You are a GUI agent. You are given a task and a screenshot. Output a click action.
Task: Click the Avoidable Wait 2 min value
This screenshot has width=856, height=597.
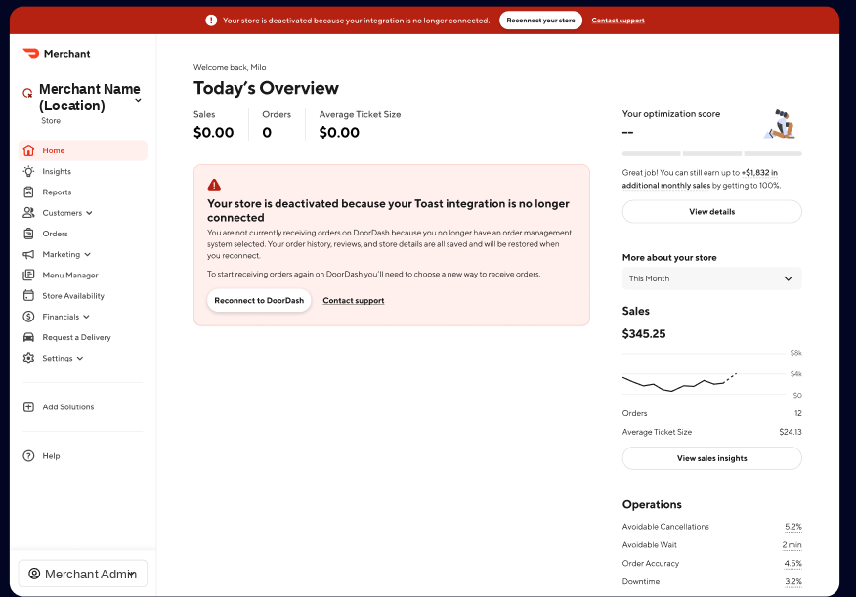point(792,545)
